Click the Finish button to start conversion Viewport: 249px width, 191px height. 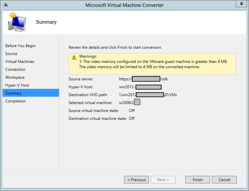198,179
